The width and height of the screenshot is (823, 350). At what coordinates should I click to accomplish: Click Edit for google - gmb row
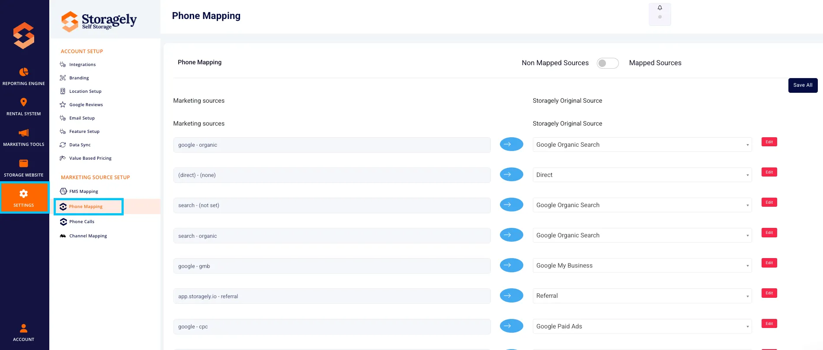tap(769, 263)
